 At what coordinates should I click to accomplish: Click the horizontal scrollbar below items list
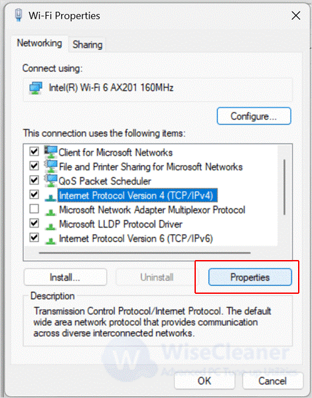point(145,253)
